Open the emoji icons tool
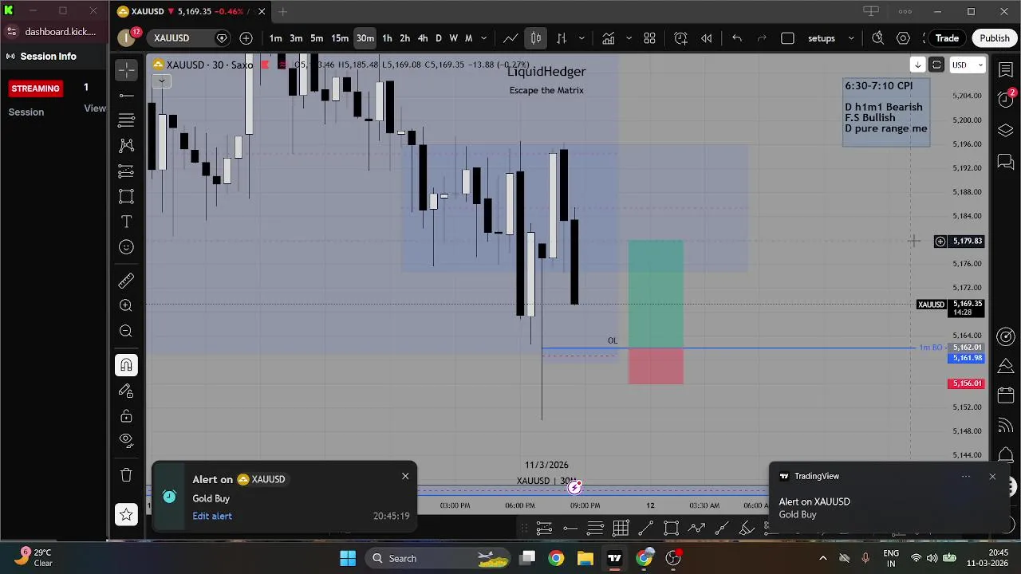The height and width of the screenshot is (574, 1021). click(x=126, y=247)
